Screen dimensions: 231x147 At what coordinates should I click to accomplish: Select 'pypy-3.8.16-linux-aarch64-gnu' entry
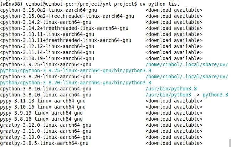coord(41,119)
